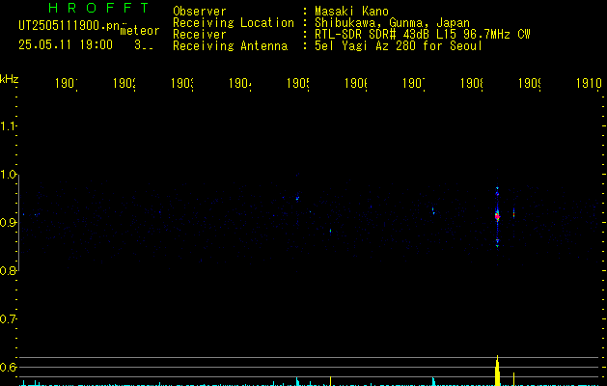Click the gray vertical range bar beside 0.9
This screenshot has width=607, height=386.
click(19, 223)
